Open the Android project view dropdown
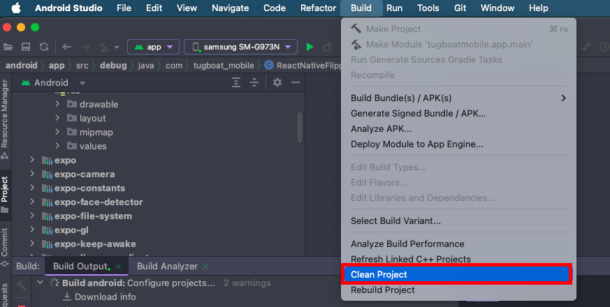The image size is (610, 307). [x=82, y=83]
